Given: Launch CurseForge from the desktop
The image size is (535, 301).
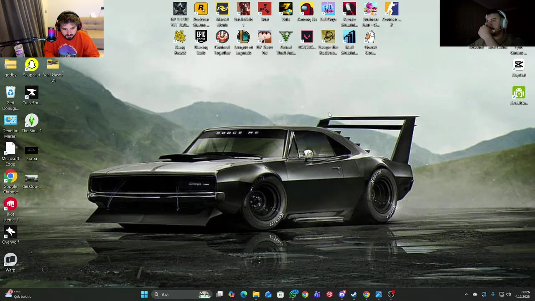Looking at the screenshot, I should (31, 96).
